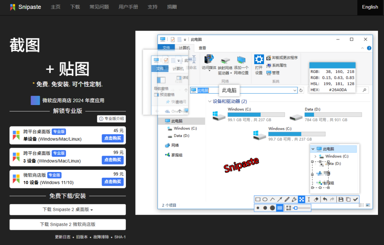Image resolution: width=384 pixels, height=245 pixels.
Task: Click 系统属性 in the ribbon
Action: (x=277, y=65)
